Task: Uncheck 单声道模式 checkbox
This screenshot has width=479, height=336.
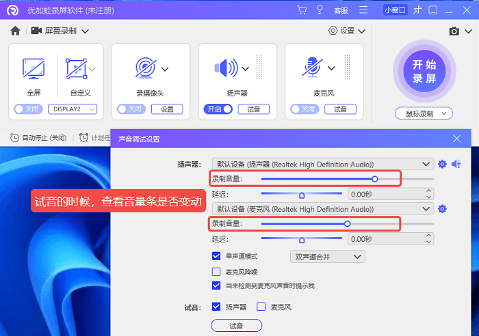Action: pyautogui.click(x=216, y=256)
